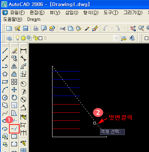Start an Aligned dimension
Screen dimensions: 149x152
click(x=23, y=58)
